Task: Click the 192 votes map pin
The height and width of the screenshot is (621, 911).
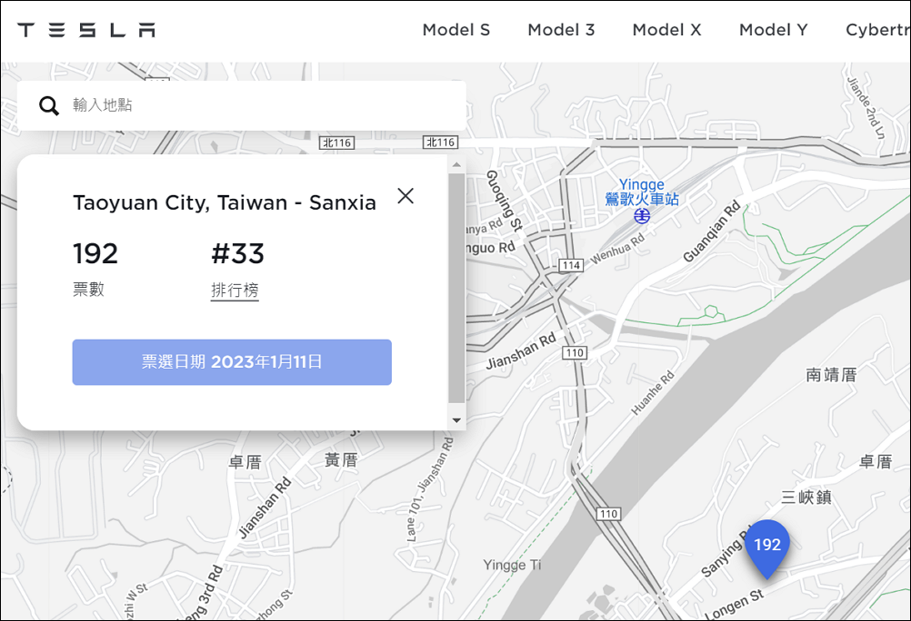Action: click(767, 549)
